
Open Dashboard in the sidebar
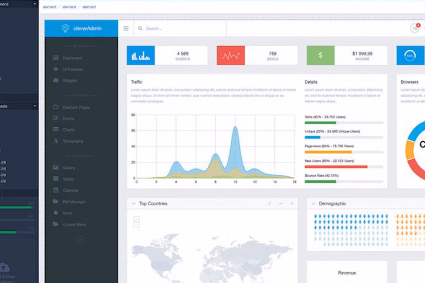(x=72, y=58)
